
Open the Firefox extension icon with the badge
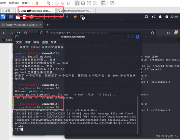(x=176, y=32)
